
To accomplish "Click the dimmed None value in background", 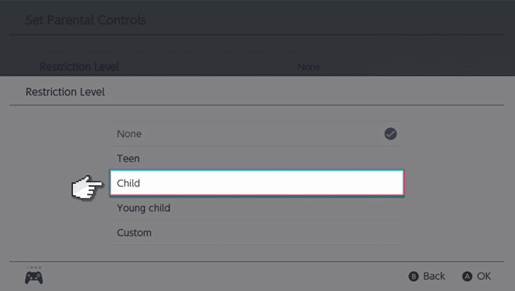I will (x=308, y=67).
